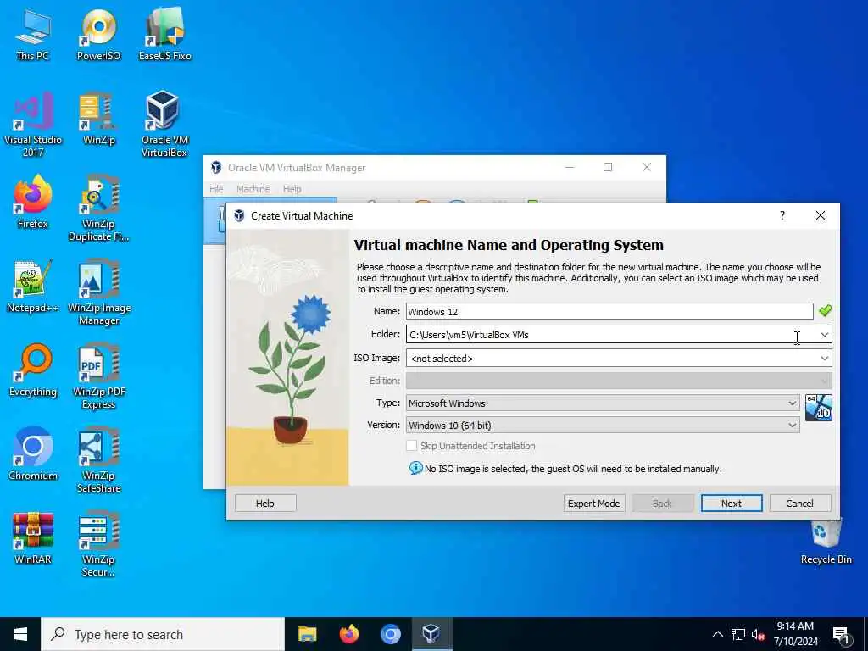Open the Help menu in VirtualBox Manager

(x=292, y=189)
